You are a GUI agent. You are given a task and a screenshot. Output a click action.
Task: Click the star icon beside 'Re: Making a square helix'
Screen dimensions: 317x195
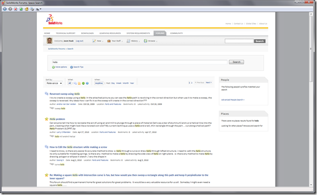[x=46, y=175]
